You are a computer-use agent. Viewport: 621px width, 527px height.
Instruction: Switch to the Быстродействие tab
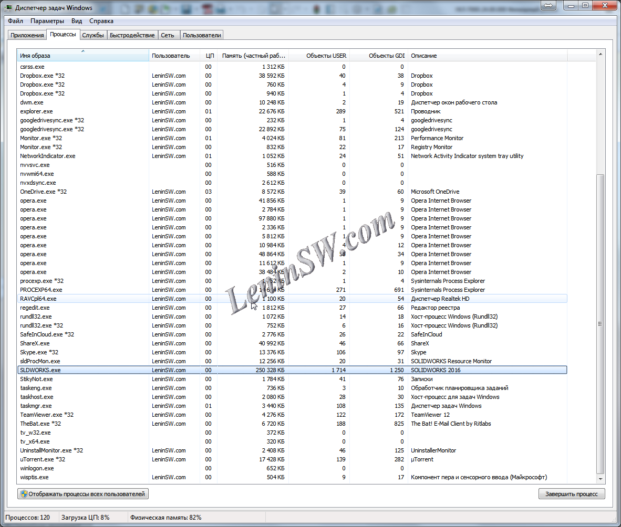click(x=131, y=34)
